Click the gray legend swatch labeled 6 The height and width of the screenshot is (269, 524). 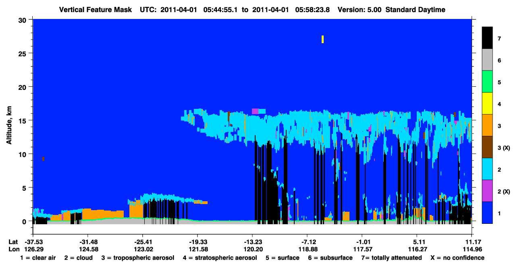487,60
